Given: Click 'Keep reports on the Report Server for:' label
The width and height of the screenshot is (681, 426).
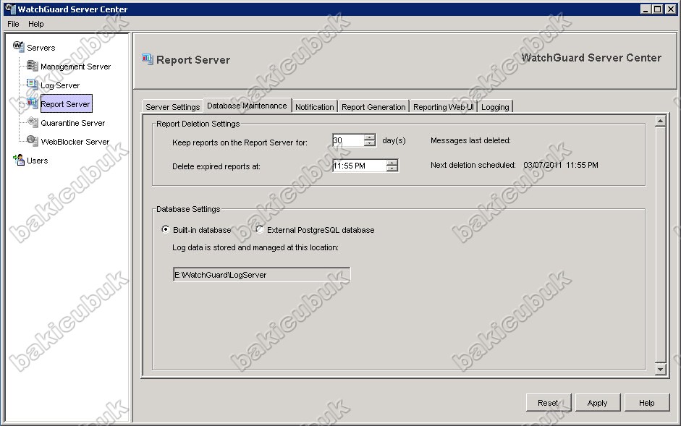Looking at the screenshot, I should pyautogui.click(x=240, y=142).
